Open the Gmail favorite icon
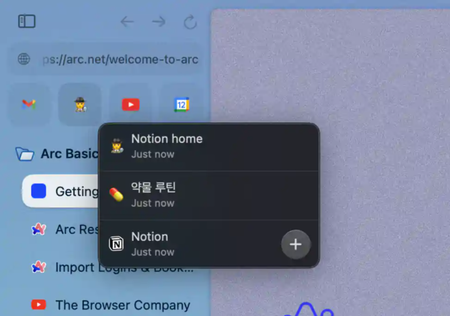The height and width of the screenshot is (316, 450). coord(29,104)
